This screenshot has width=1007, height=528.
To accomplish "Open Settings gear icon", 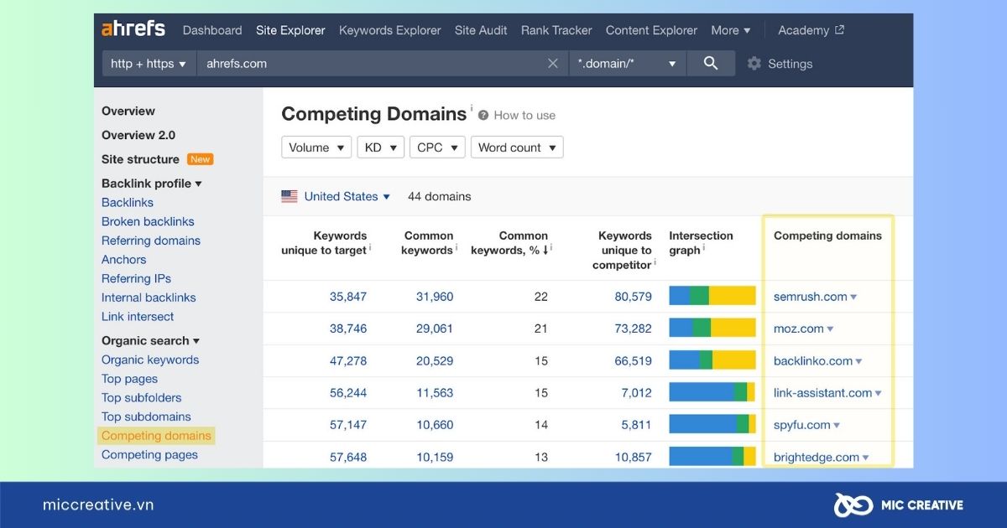I will pyautogui.click(x=754, y=64).
